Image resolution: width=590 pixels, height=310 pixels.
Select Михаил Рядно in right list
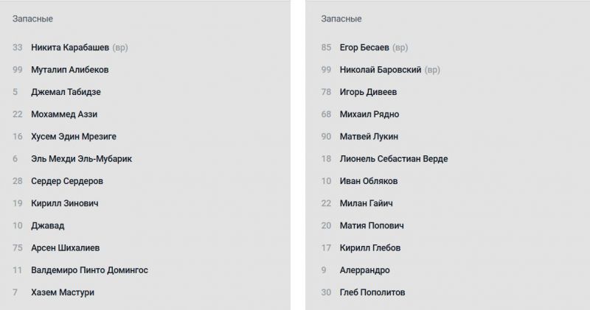pyautogui.click(x=369, y=114)
